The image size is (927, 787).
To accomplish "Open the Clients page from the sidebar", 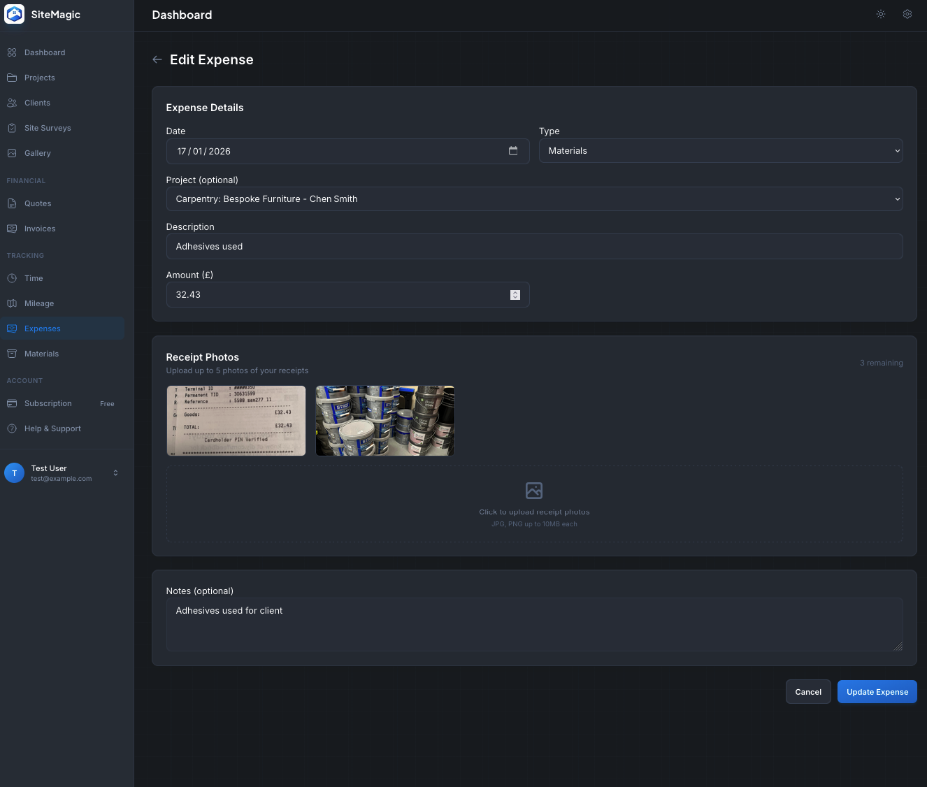I will click(37, 103).
